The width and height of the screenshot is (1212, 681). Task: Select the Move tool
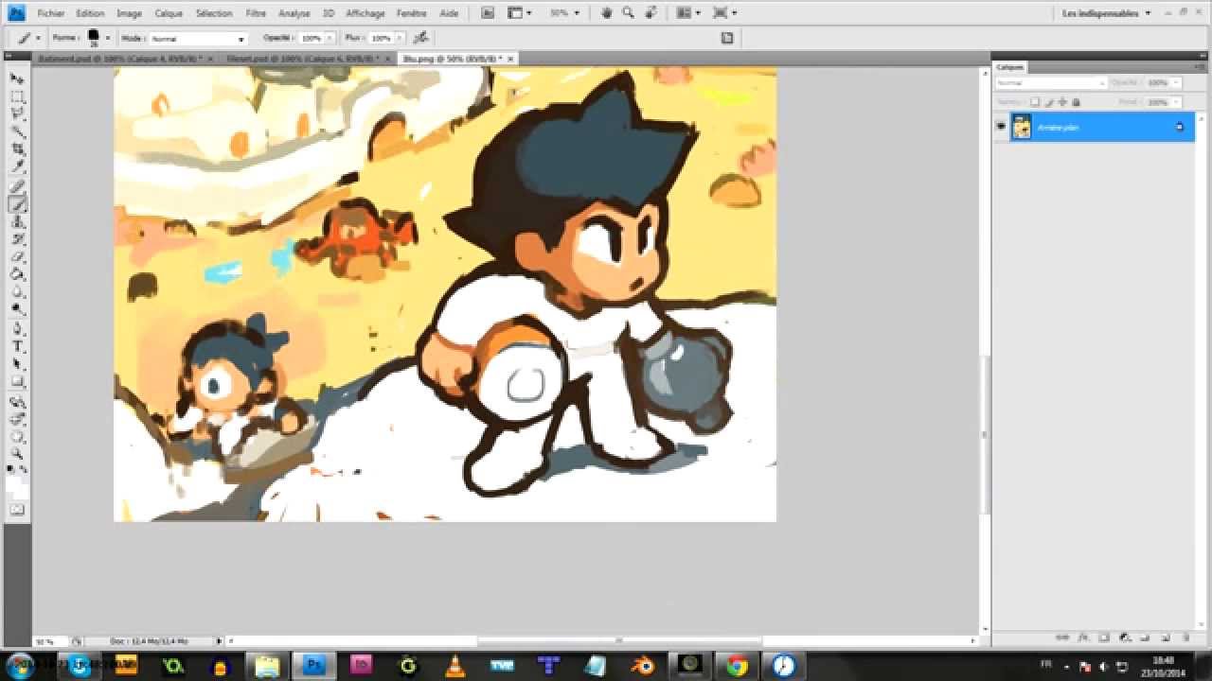click(17, 79)
